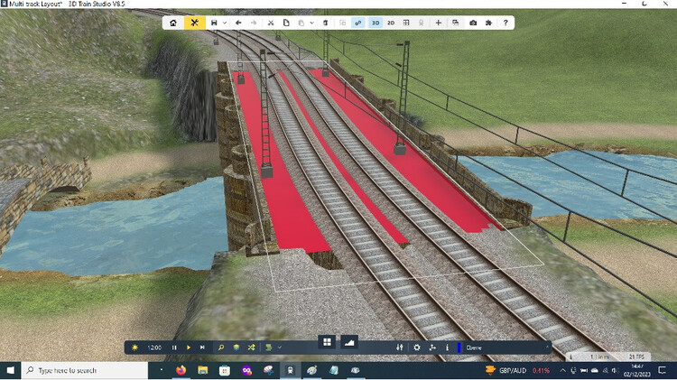Redo with the forward arrow
The height and width of the screenshot is (380, 677).
[x=254, y=23]
